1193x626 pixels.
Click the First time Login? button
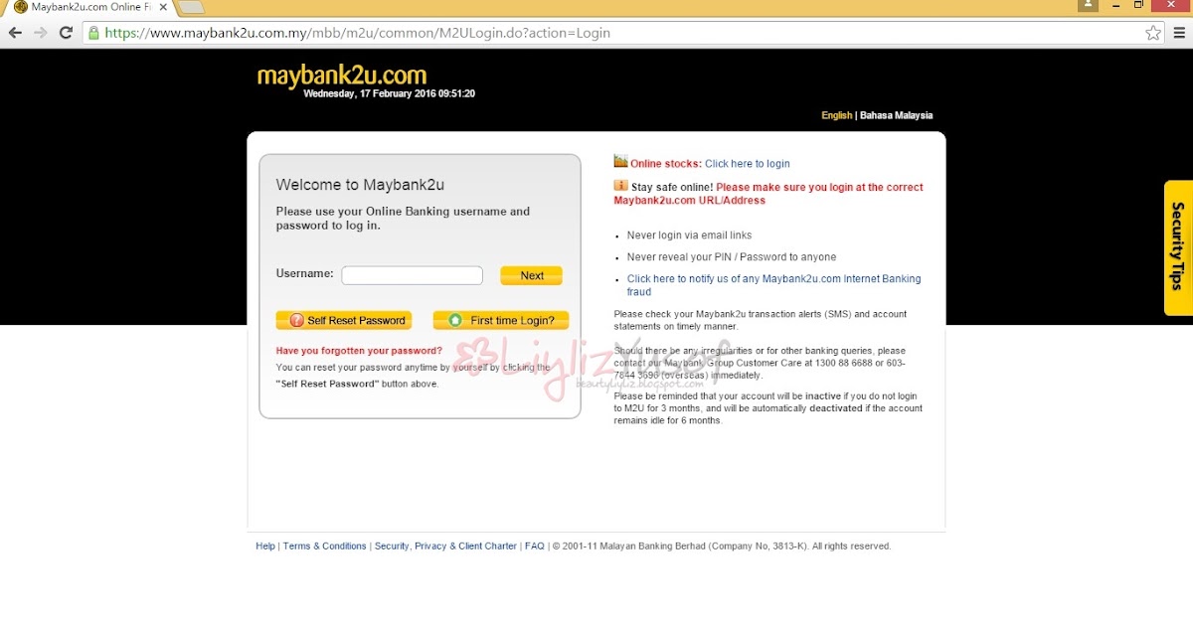point(501,320)
